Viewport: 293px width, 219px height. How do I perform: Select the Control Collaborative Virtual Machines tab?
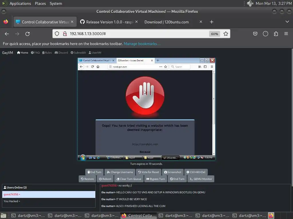(x=45, y=22)
